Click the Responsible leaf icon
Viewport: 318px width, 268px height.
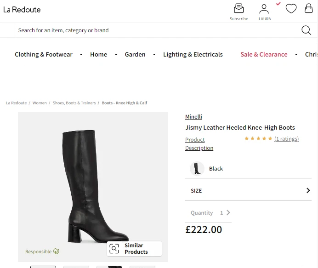pyautogui.click(x=56, y=251)
